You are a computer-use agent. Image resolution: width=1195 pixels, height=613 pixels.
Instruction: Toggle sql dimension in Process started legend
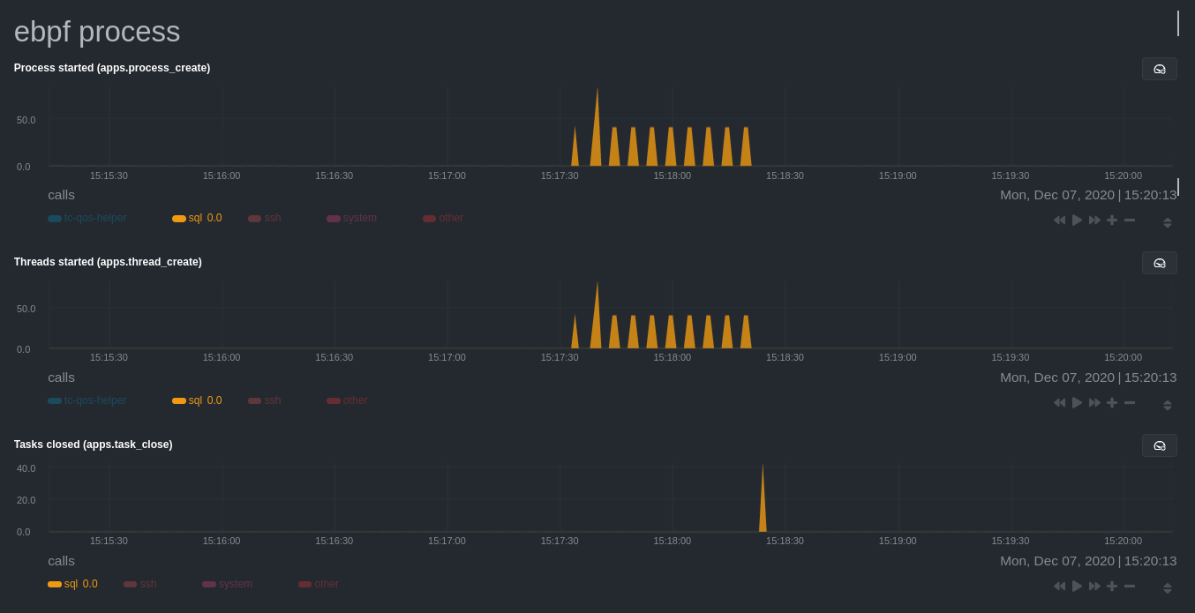click(x=197, y=218)
